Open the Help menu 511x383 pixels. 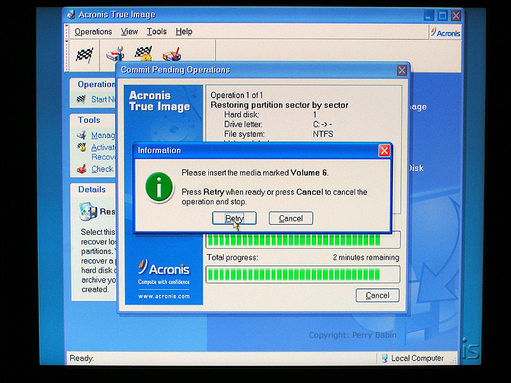(x=184, y=31)
